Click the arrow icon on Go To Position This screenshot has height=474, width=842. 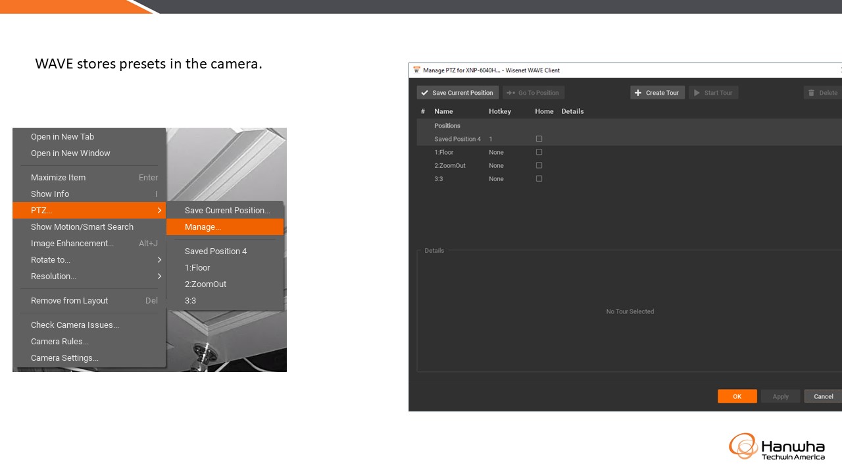pyautogui.click(x=510, y=93)
